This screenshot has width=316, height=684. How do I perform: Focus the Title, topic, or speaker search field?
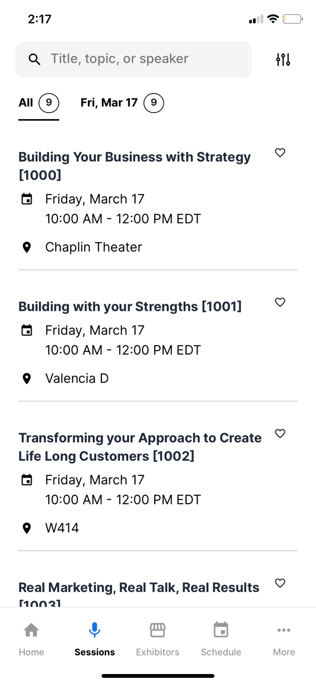pyautogui.click(x=133, y=60)
